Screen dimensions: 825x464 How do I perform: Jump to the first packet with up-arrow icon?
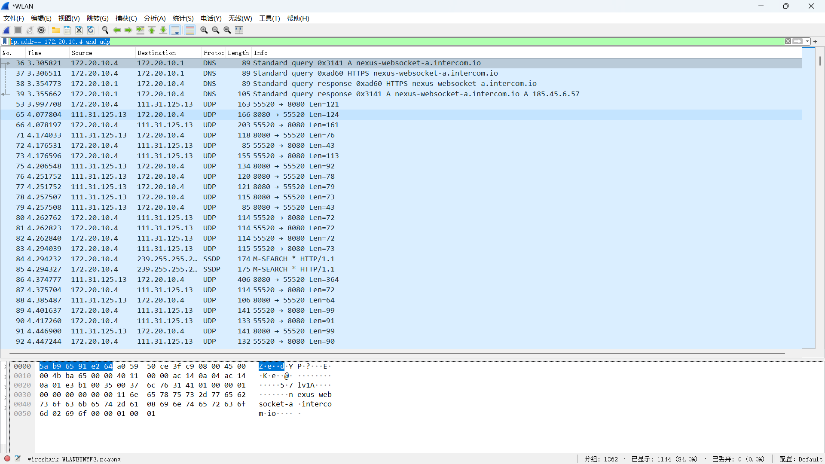point(152,30)
